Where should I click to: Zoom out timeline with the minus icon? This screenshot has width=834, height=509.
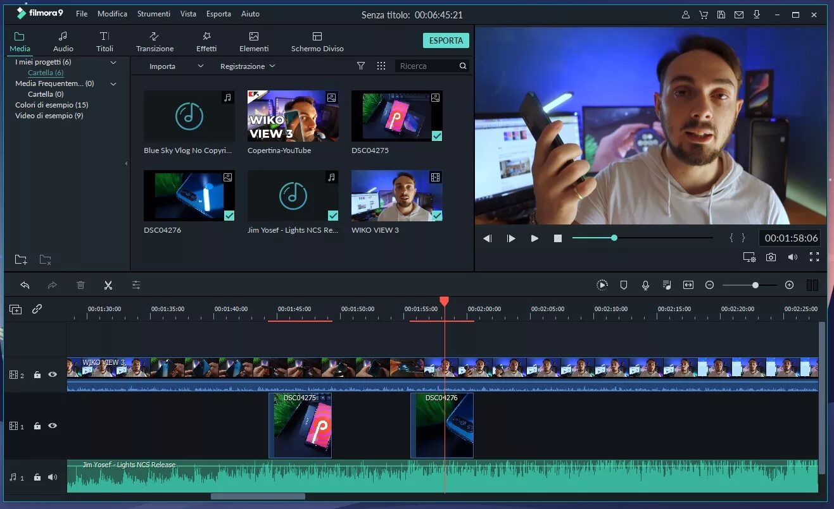709,285
